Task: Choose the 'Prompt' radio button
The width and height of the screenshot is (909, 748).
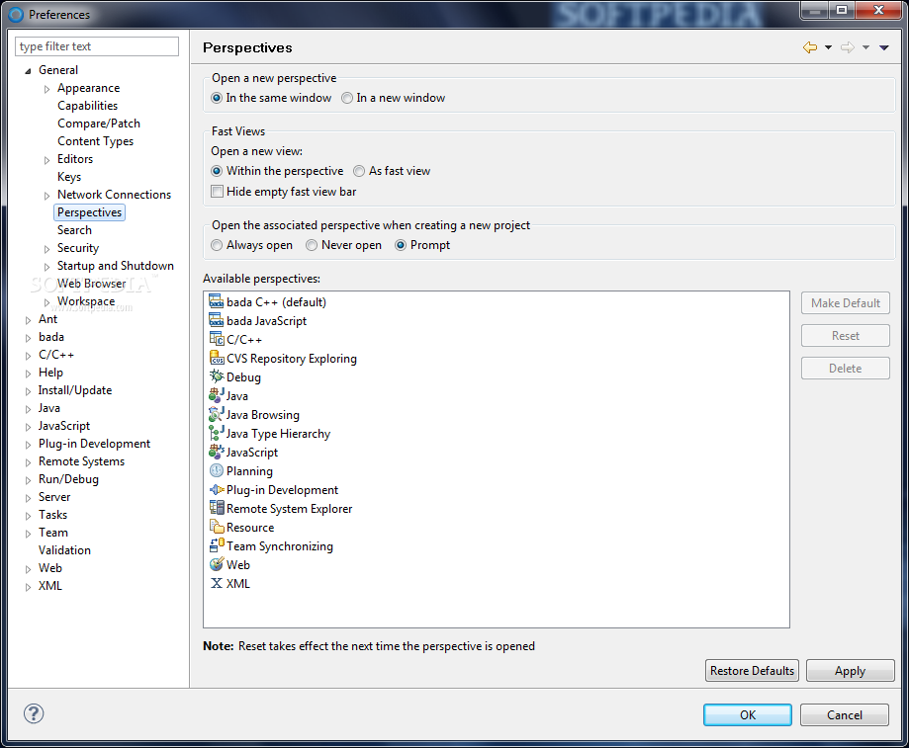Action: 400,245
